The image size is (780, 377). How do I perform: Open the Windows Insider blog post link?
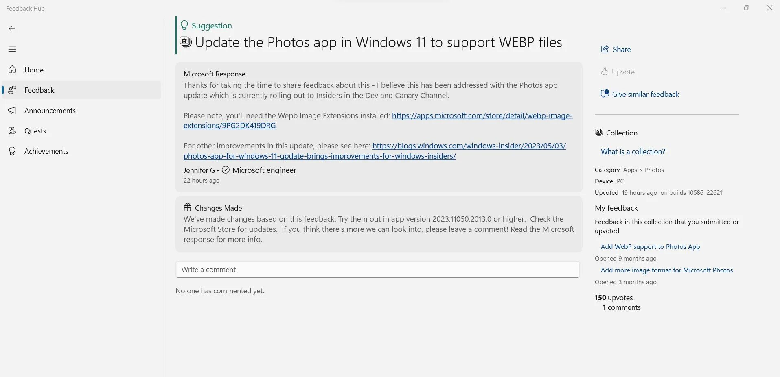[469, 146]
